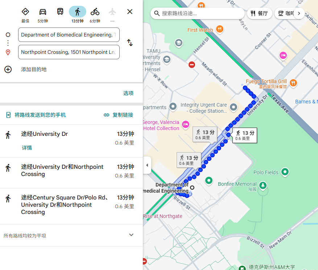Open the First Watch restaurant marker
The height and width of the screenshot is (270, 318).
tap(219, 29)
